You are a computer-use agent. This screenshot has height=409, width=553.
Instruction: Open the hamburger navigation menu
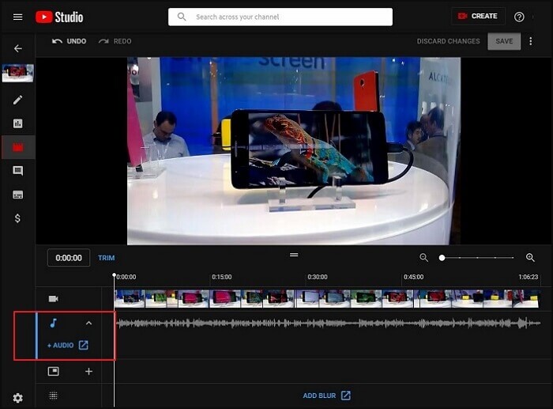[17, 17]
